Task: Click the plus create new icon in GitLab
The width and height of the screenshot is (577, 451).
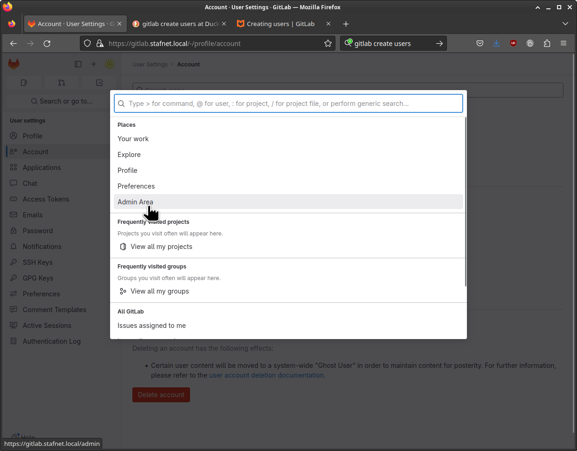Action: coord(94,64)
